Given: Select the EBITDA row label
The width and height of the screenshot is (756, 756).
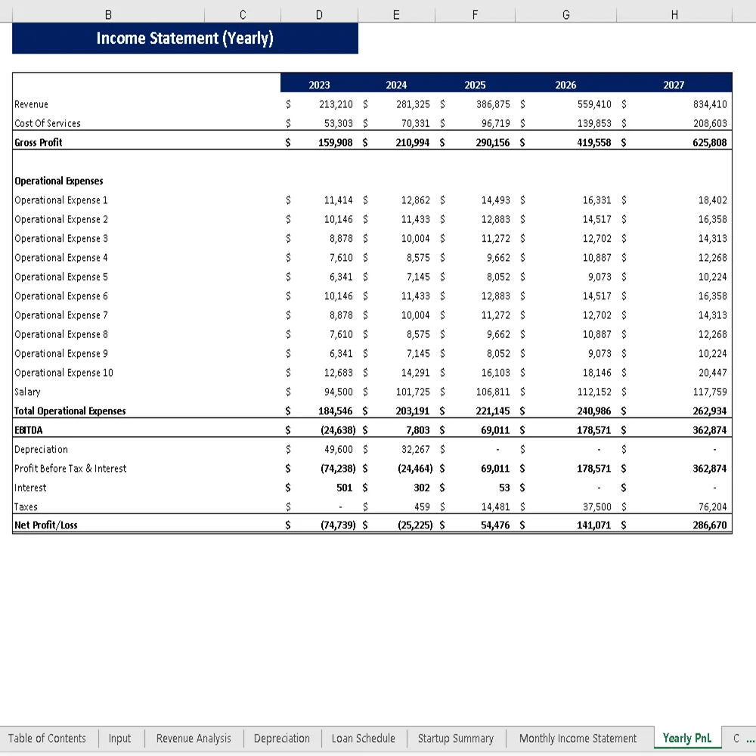Looking at the screenshot, I should [x=28, y=429].
